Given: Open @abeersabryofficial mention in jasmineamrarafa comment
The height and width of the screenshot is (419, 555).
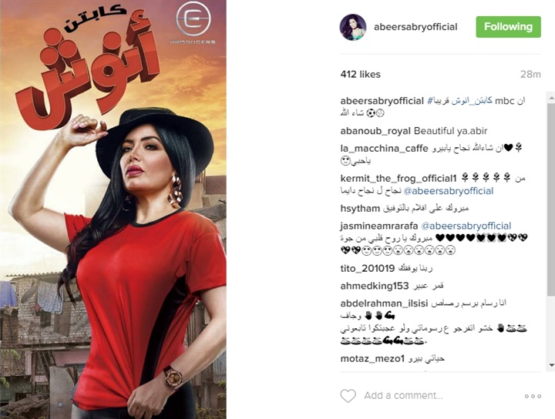Looking at the screenshot, I should point(466,226).
